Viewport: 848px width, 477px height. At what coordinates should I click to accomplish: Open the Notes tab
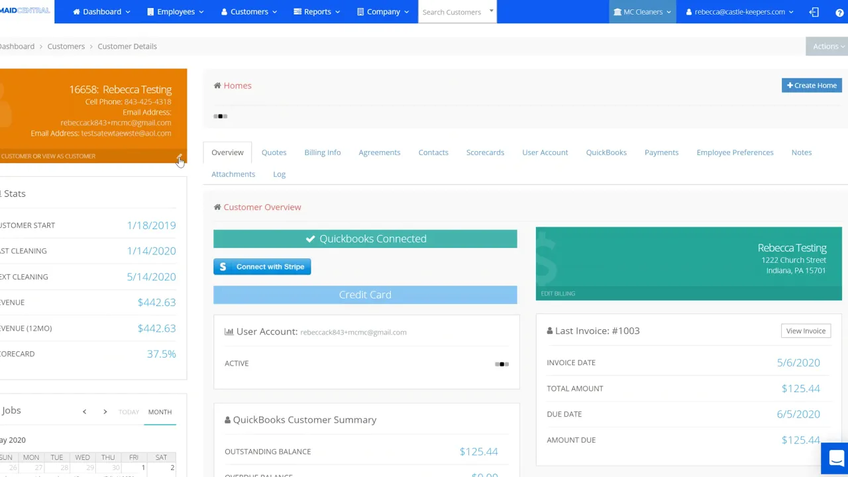[x=801, y=152]
